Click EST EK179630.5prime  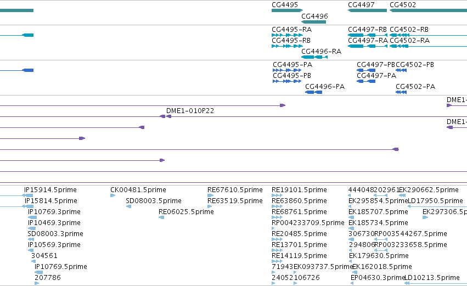pyautogui.click(x=379, y=256)
